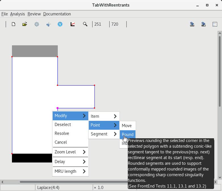Click the magnifying glass zoom icon
The height and width of the screenshot is (191, 222).
(85, 24)
